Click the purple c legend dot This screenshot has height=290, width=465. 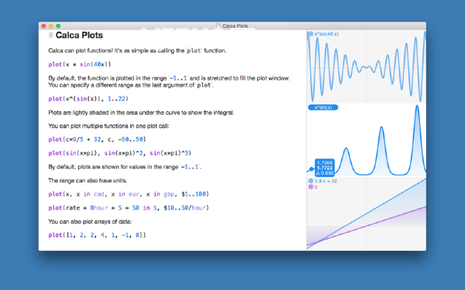[x=311, y=186]
